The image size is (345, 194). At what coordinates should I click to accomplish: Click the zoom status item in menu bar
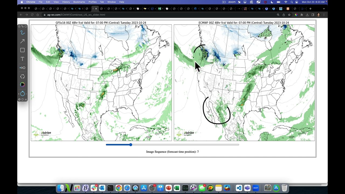pos(232,2)
